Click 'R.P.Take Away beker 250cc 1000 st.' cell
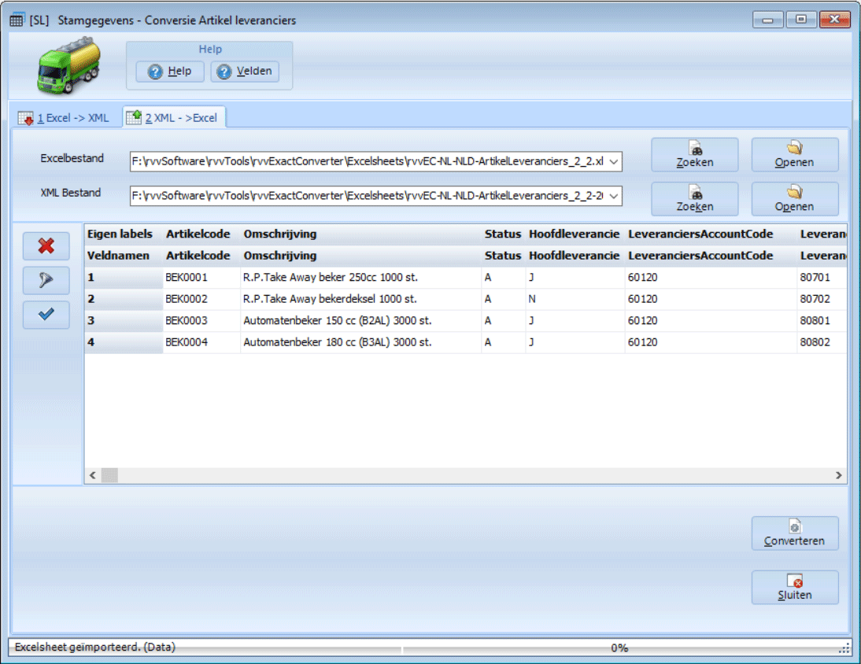 click(360, 278)
